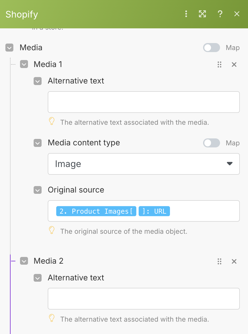
Task: Open the Shopify module three-dot options menu
Action: (186, 14)
